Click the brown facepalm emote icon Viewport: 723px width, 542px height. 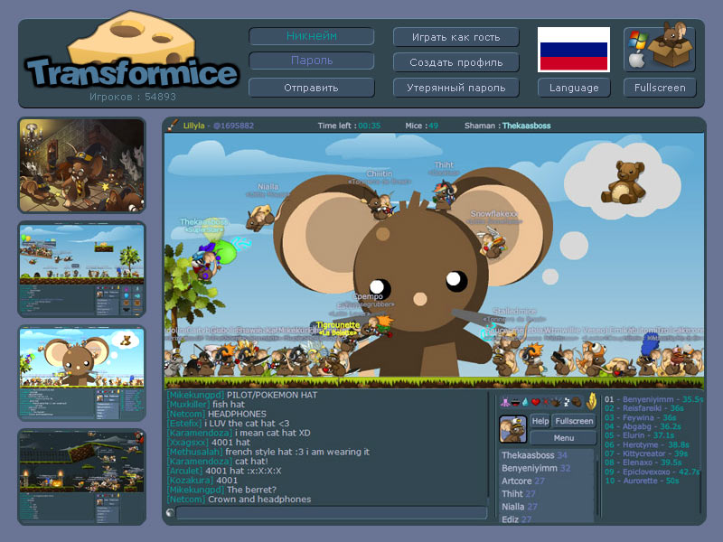pos(577,402)
